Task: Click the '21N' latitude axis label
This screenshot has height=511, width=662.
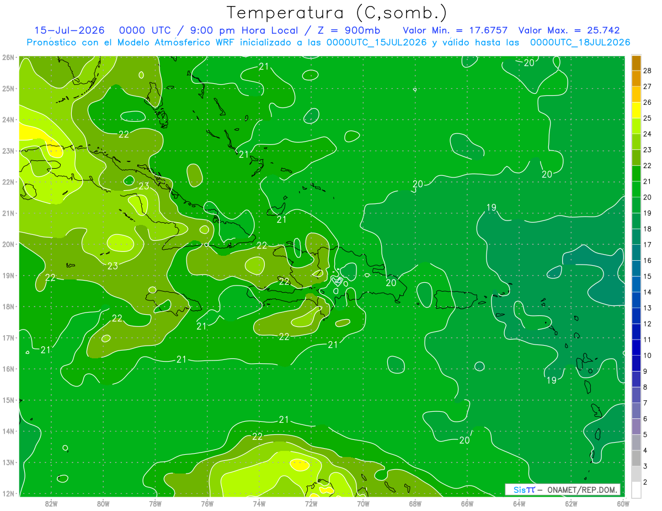Action: pos(8,213)
